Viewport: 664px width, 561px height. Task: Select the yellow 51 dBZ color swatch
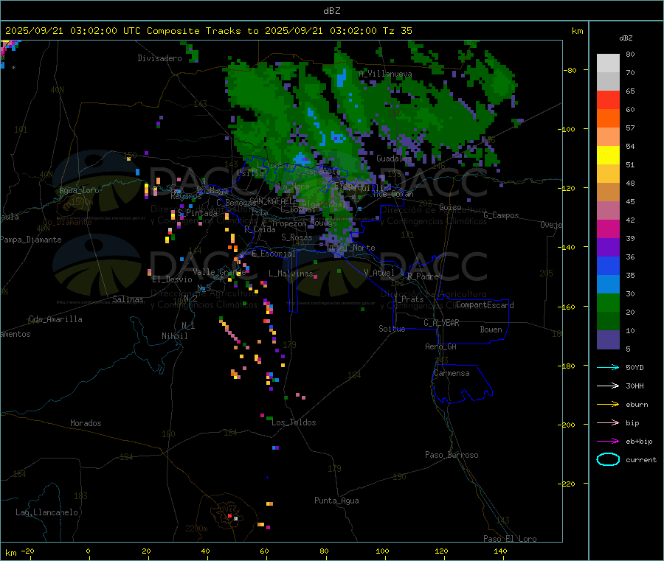(608, 156)
